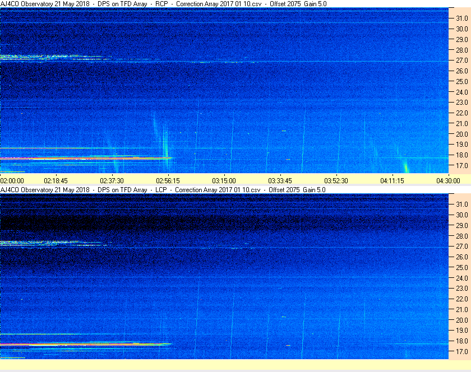
Task: Click the 25.0 frequency label on RCP axis
Action: pyautogui.click(x=462, y=81)
